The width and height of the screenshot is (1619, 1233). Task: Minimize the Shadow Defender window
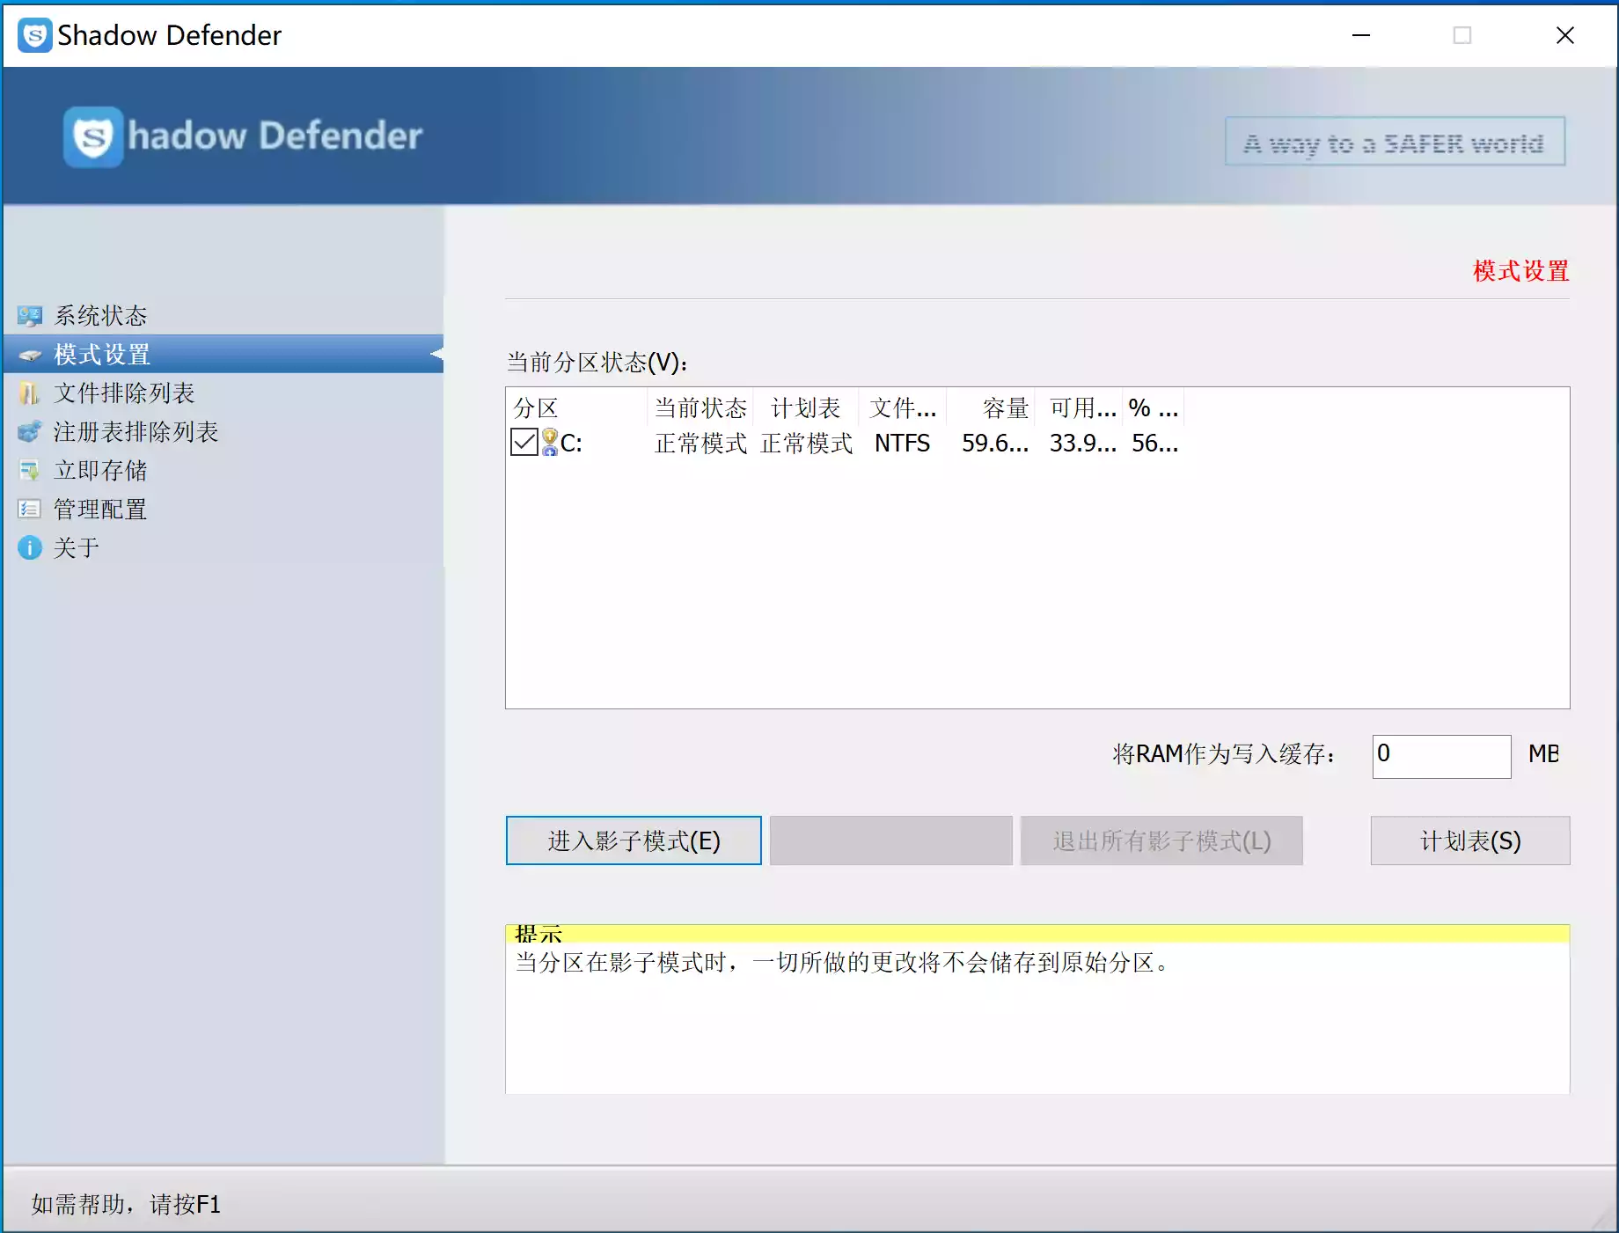(x=1361, y=35)
